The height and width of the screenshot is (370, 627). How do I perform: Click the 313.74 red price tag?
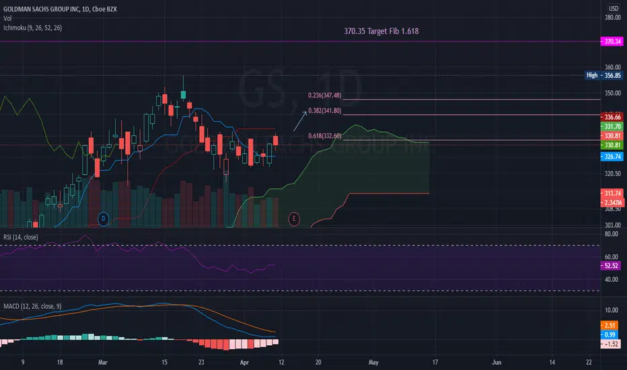[x=612, y=193]
